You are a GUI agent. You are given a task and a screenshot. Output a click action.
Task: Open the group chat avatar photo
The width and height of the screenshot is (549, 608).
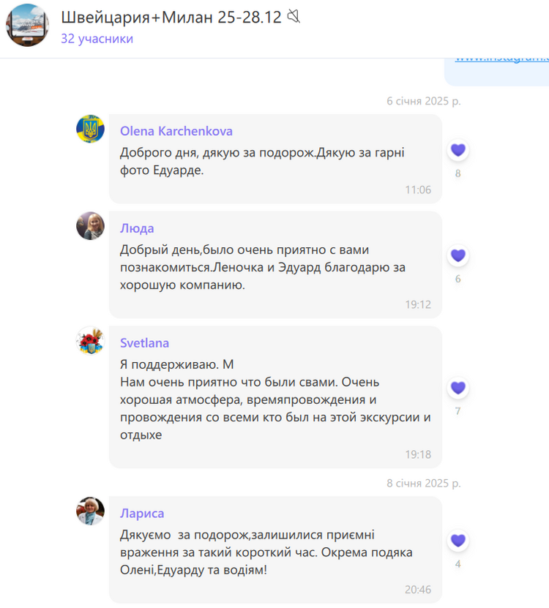(x=27, y=25)
